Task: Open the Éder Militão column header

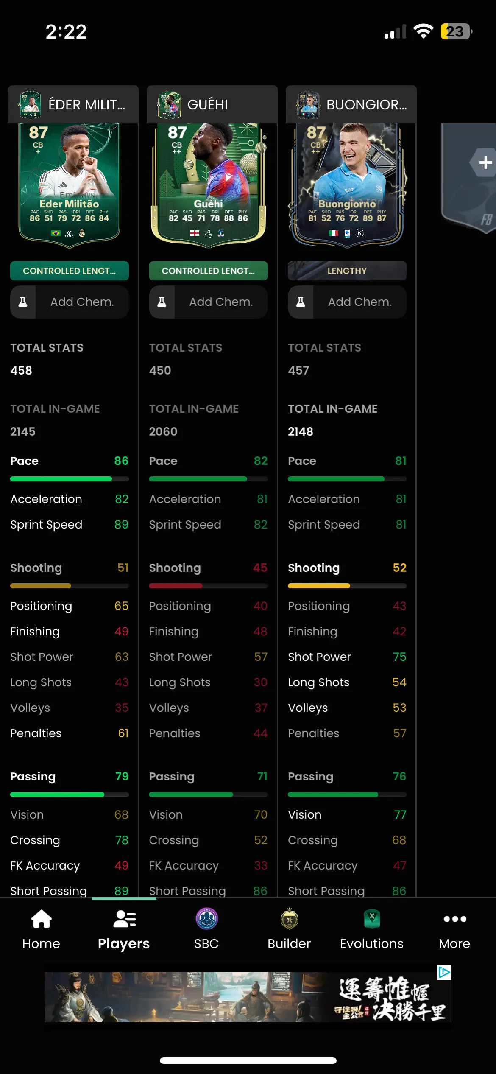Action: [x=73, y=104]
